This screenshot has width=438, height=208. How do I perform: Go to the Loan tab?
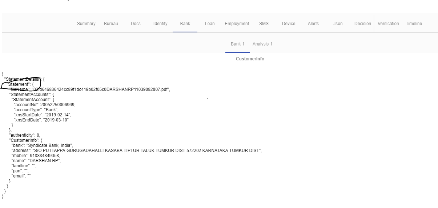210,24
